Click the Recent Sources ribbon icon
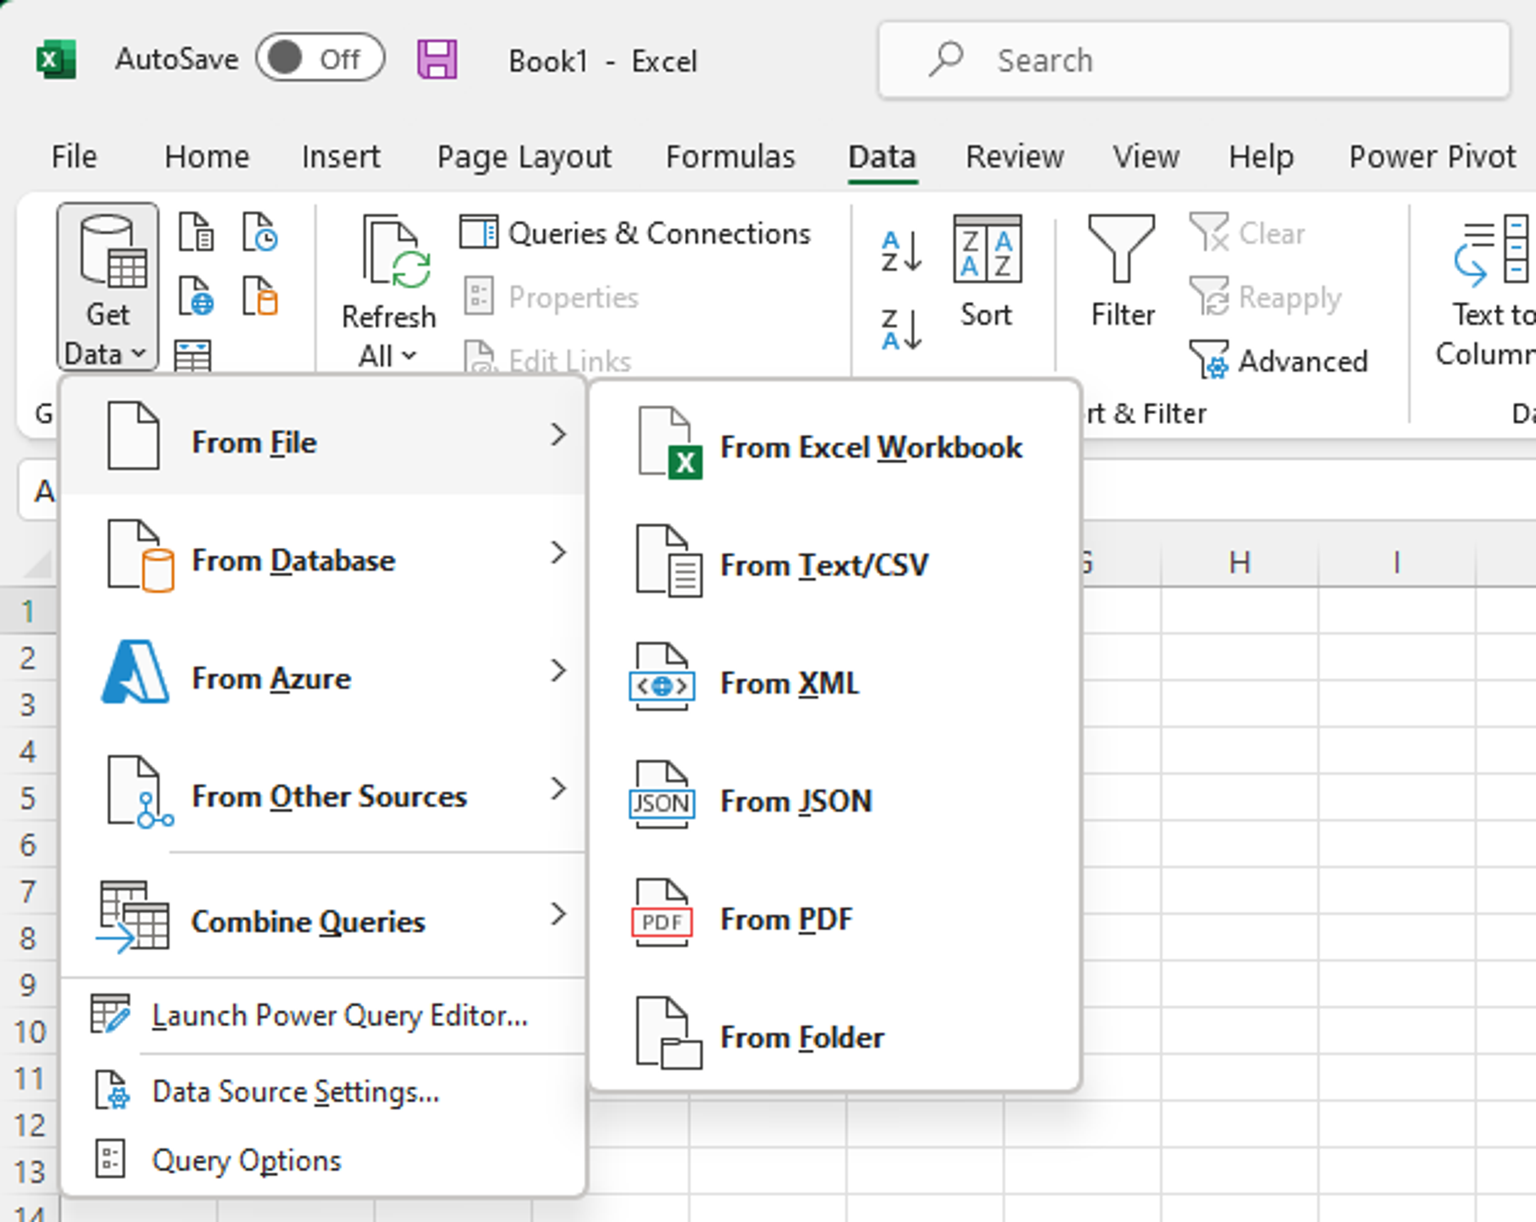 260,232
